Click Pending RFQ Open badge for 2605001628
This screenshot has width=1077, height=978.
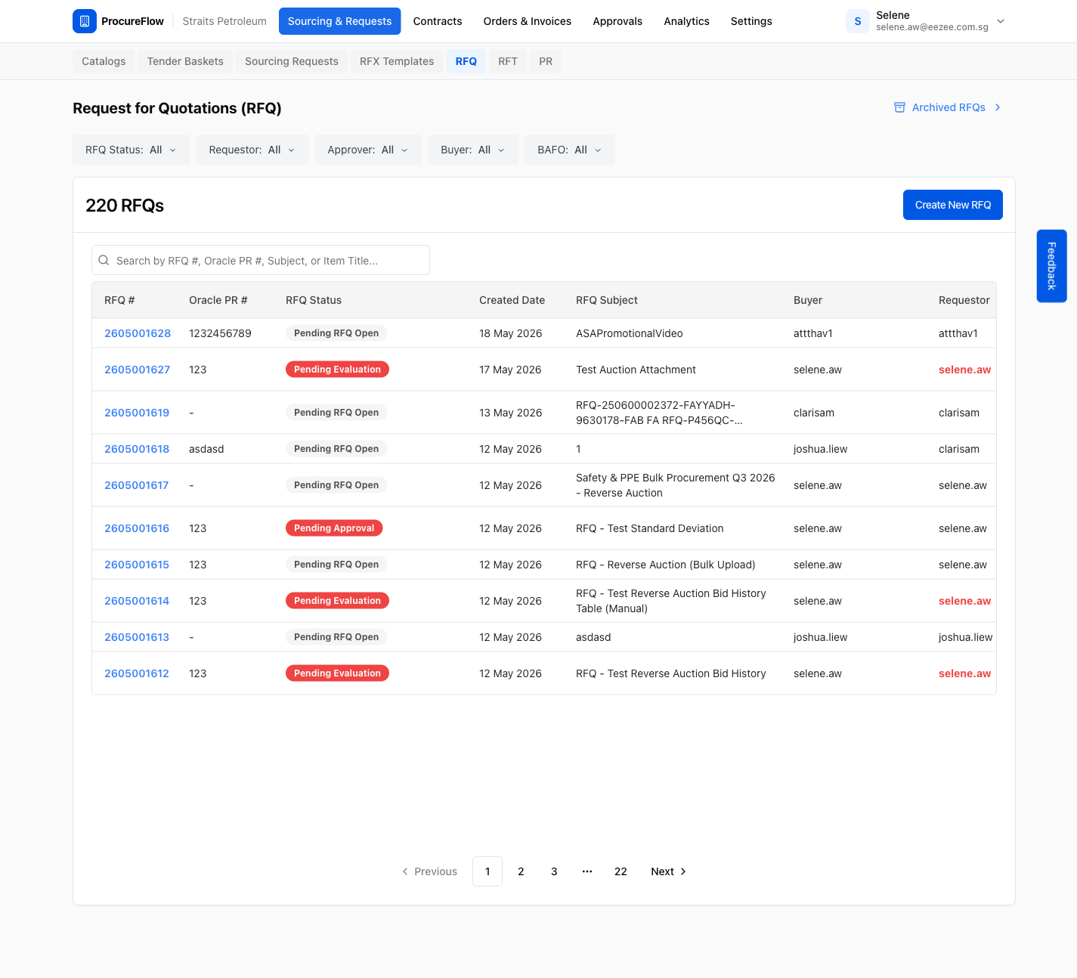[x=336, y=333]
